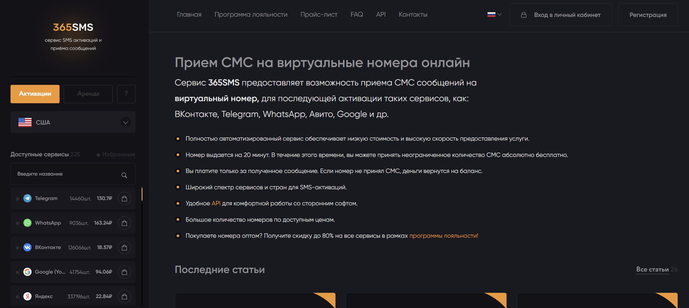Viewport: 689px width, 308px height.
Task: Buy a Яндекс number via bag icon
Action: pyautogui.click(x=124, y=296)
